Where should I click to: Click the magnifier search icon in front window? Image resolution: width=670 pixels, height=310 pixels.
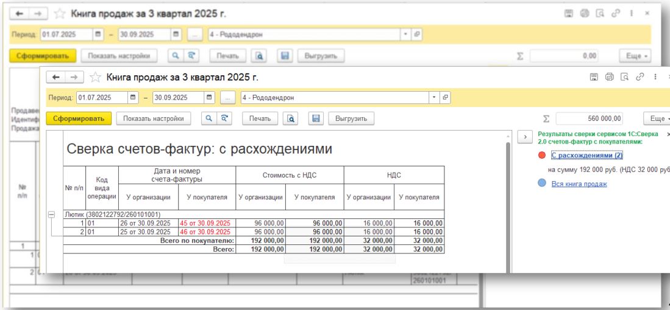[x=209, y=119]
